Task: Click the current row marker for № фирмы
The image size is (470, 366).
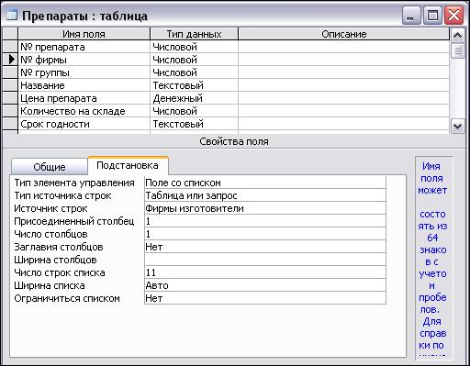Action: (x=10, y=60)
